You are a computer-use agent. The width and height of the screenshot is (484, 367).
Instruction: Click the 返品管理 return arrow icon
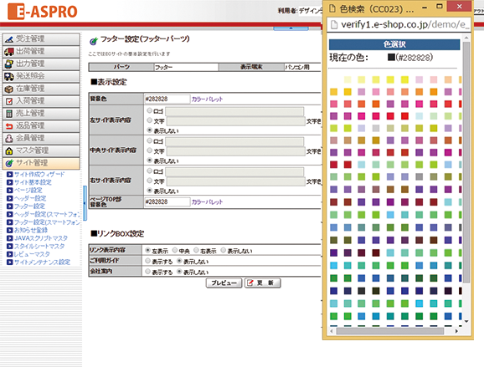9,125
